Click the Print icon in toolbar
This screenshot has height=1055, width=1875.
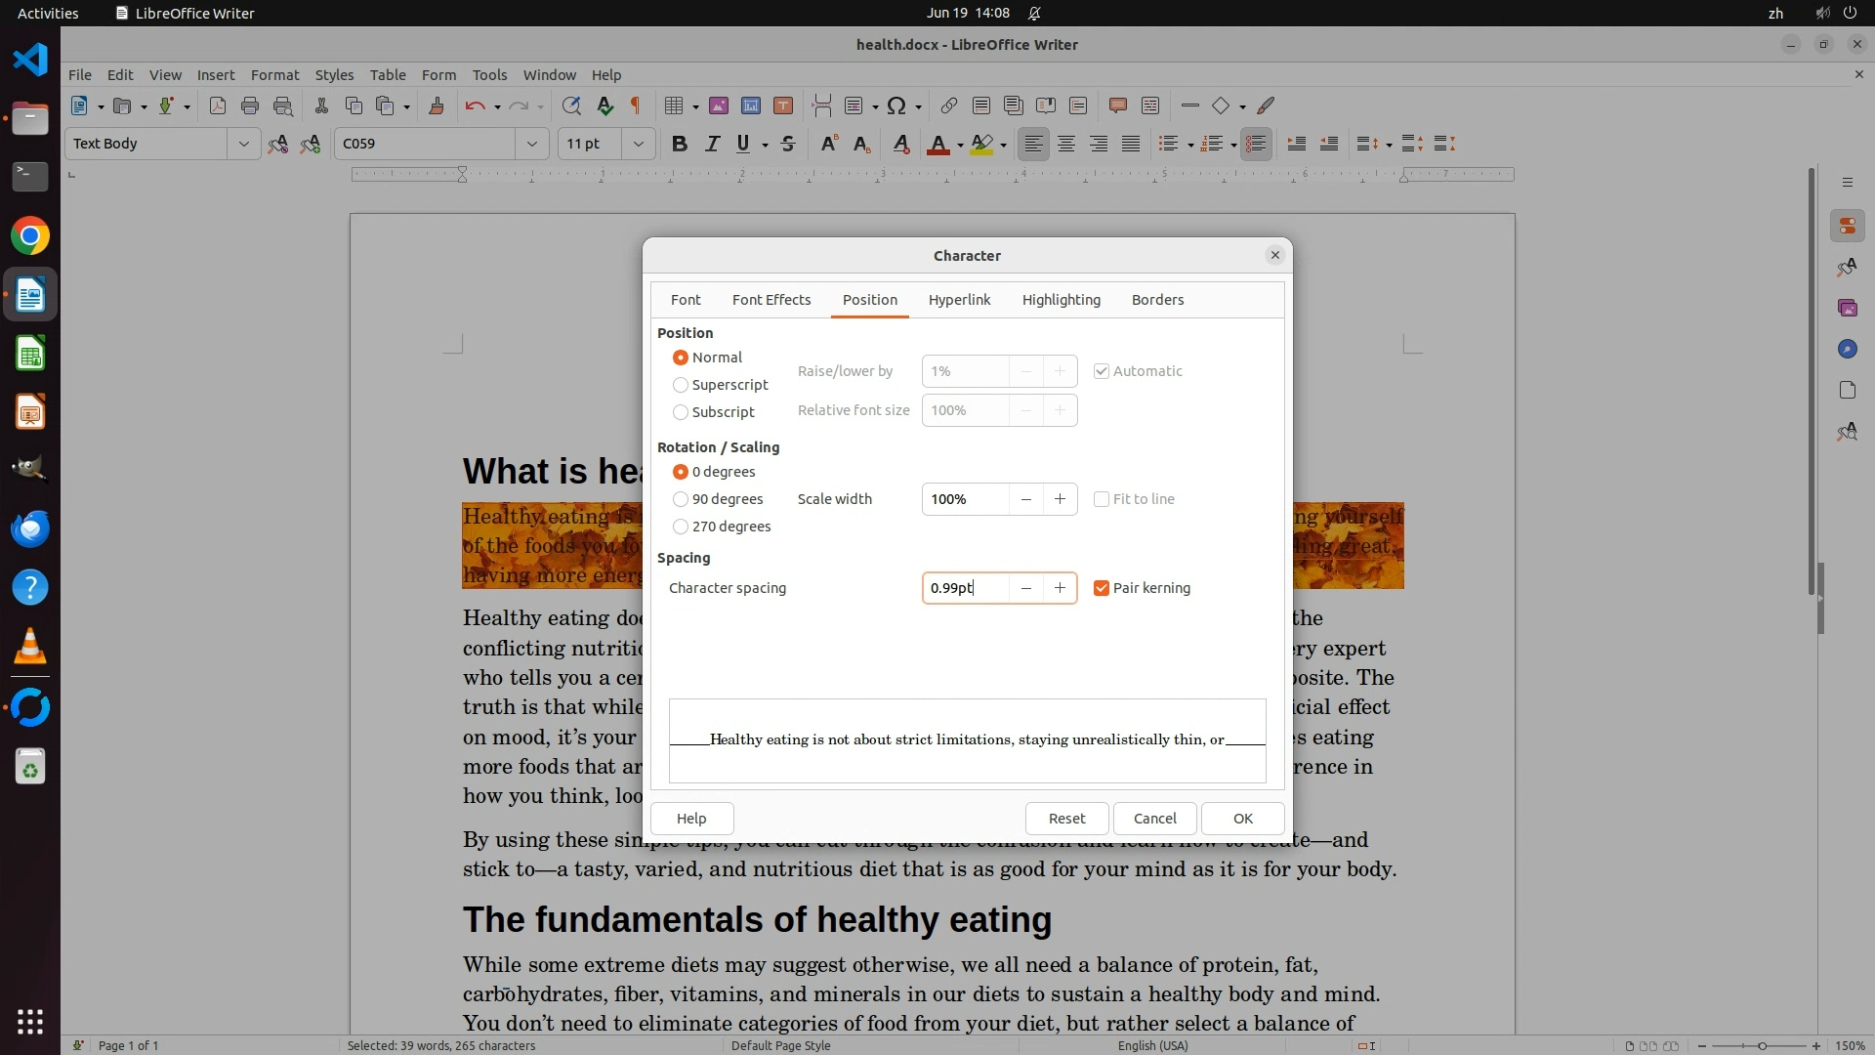250,106
